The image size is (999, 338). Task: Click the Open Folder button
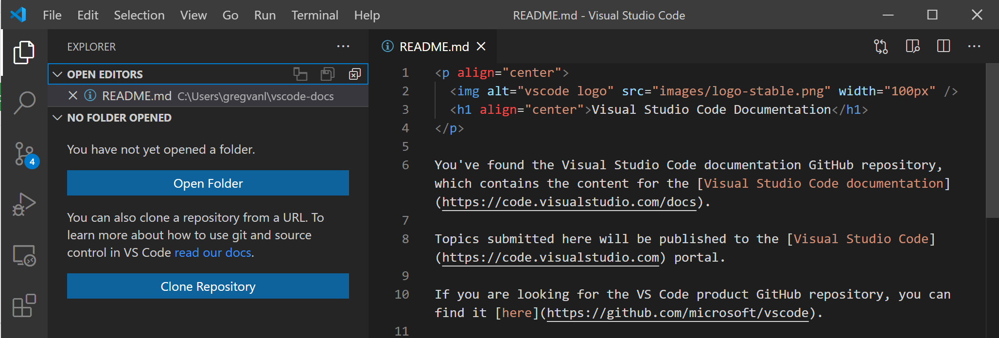coord(208,183)
